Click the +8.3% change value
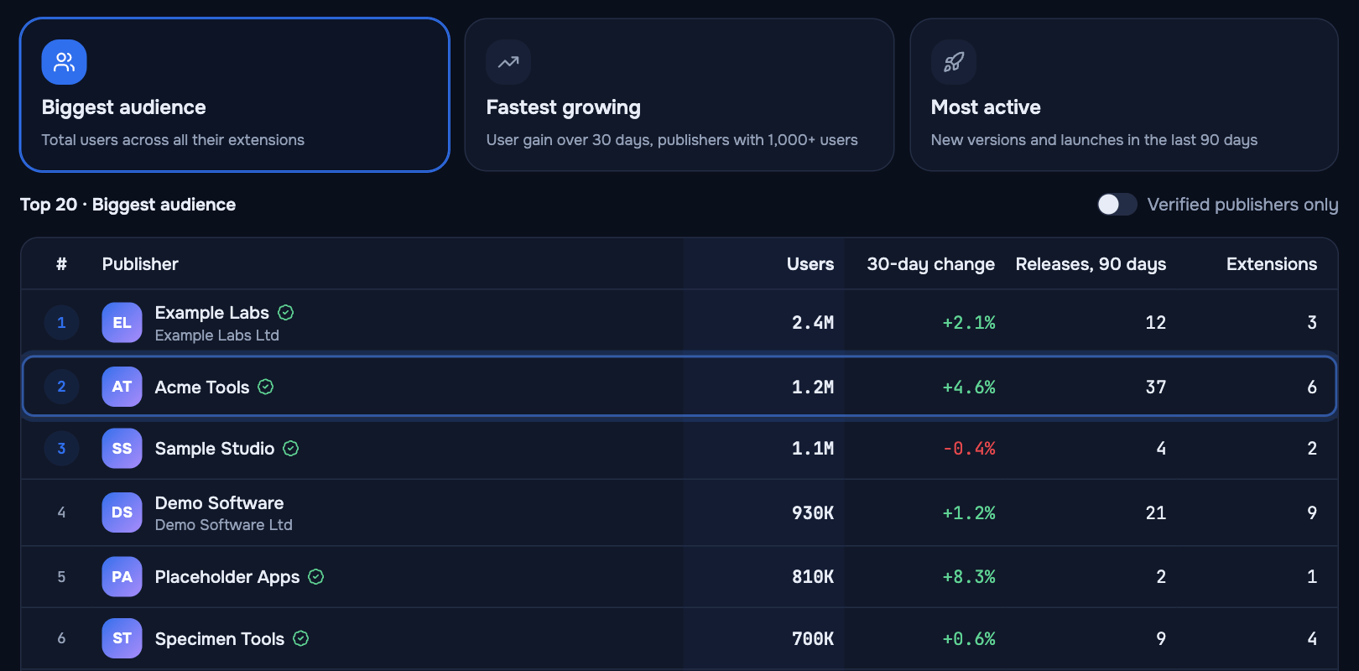1359x671 pixels. [969, 577]
